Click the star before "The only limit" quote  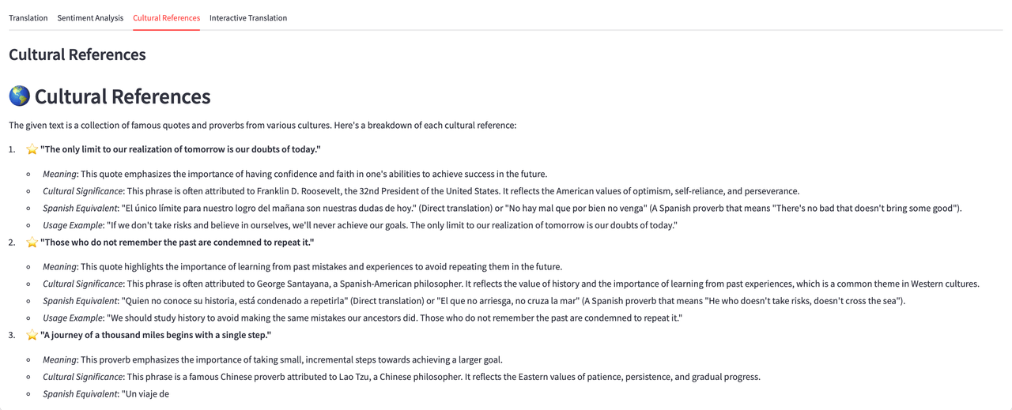tap(32, 149)
